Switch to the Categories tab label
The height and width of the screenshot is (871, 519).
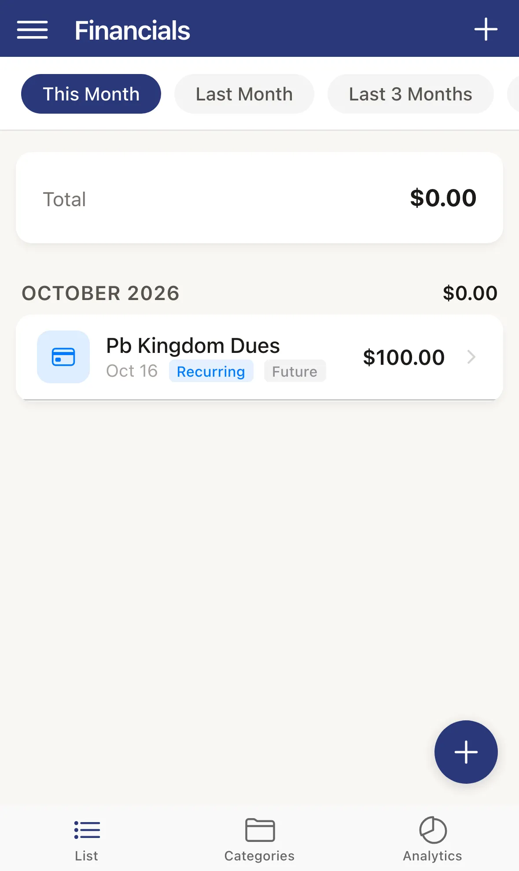[x=259, y=856]
